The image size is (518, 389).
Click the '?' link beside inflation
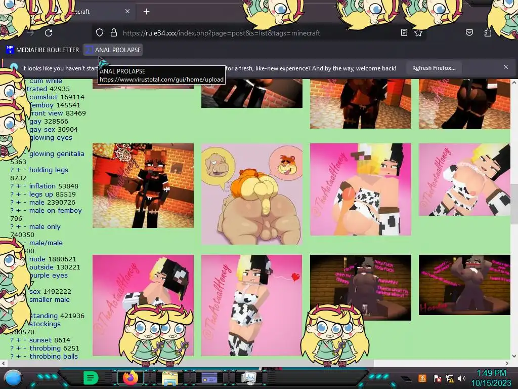[x=12, y=186]
